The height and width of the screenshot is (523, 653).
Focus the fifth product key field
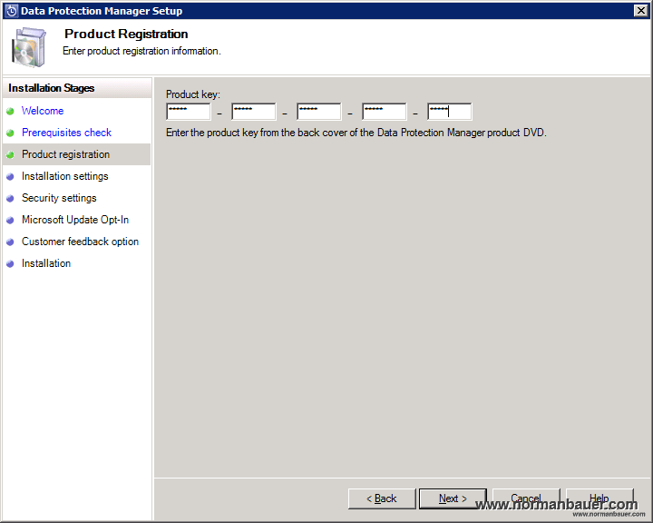click(x=450, y=112)
